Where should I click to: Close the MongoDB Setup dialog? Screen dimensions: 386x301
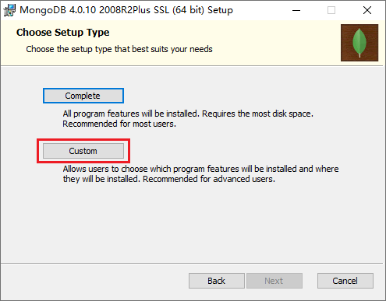coord(367,10)
